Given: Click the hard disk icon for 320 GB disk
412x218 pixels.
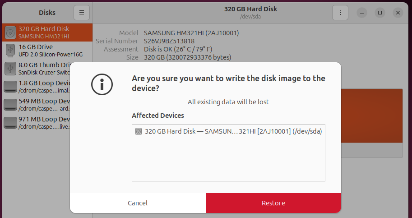Looking at the screenshot, I should pos(10,32).
